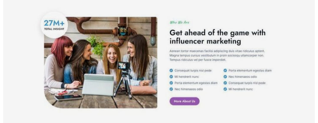Click check icon beside right-column "Porta elementum egestas diam"

[225, 71]
